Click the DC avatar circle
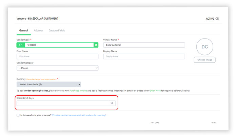This screenshot has width=237, height=138. (204, 47)
